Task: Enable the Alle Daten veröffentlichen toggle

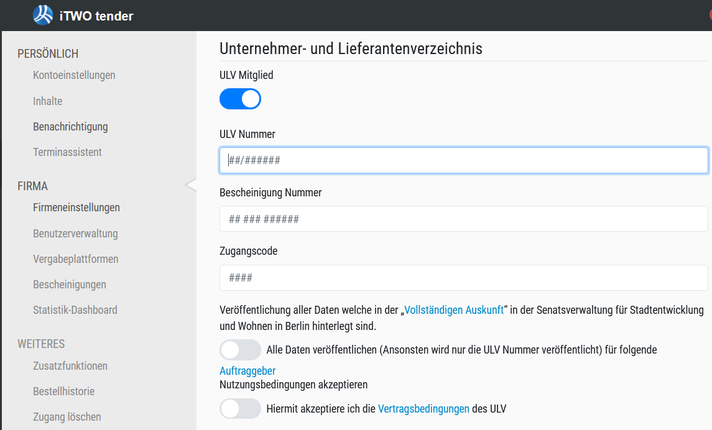Action: point(240,350)
